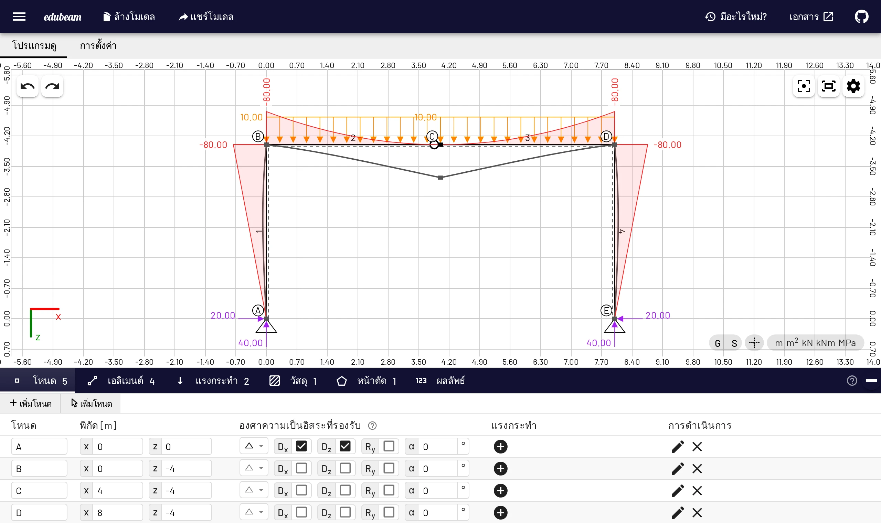Add load to node A
This screenshot has height=523, width=881.
point(500,447)
